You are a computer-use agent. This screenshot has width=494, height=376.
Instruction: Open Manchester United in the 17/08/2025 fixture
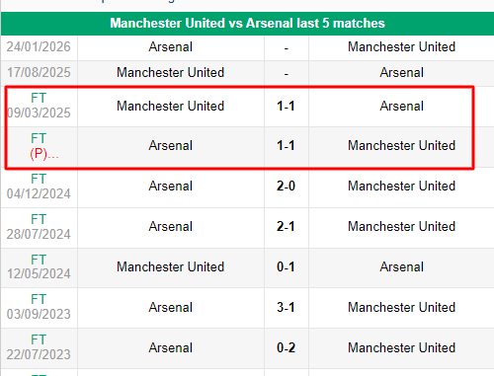[171, 73]
